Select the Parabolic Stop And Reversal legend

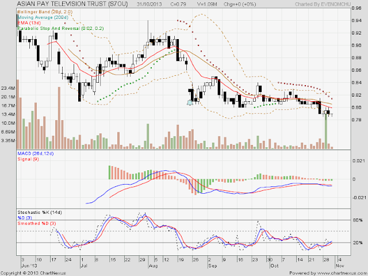click(60, 28)
